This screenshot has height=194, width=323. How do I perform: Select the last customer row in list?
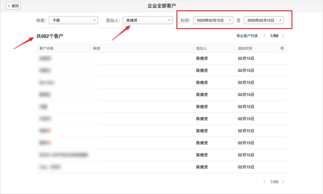[x=161, y=167]
